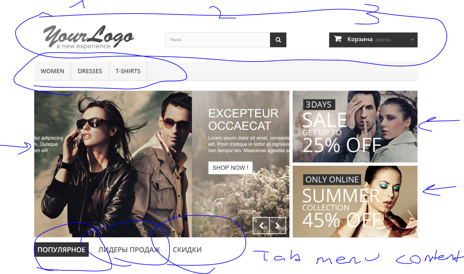
Task: Select the Популярное tab
Action: pyautogui.click(x=62, y=250)
